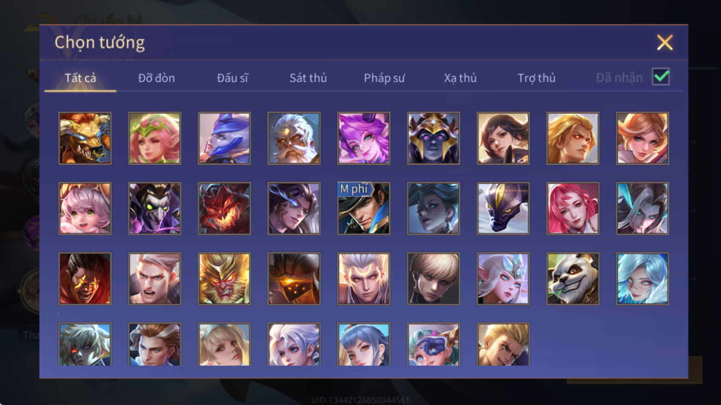Toggle the 'Đã nhận' checkbox

pos(661,77)
